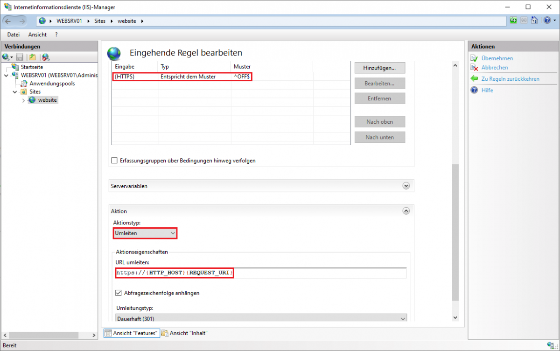Click the large globe heading icon
The height and width of the screenshot is (351, 560).
[x=114, y=54]
